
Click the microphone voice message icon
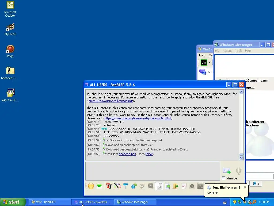(x=238, y=171)
